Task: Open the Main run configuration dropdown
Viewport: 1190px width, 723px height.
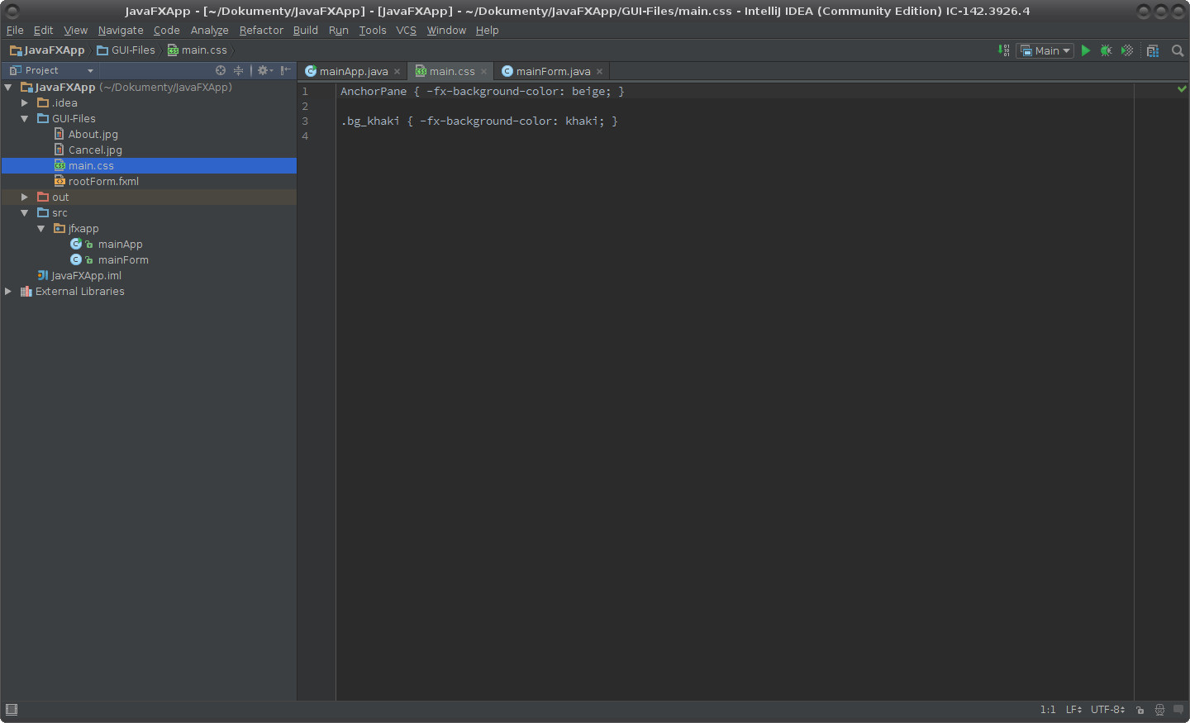Action: point(1045,50)
